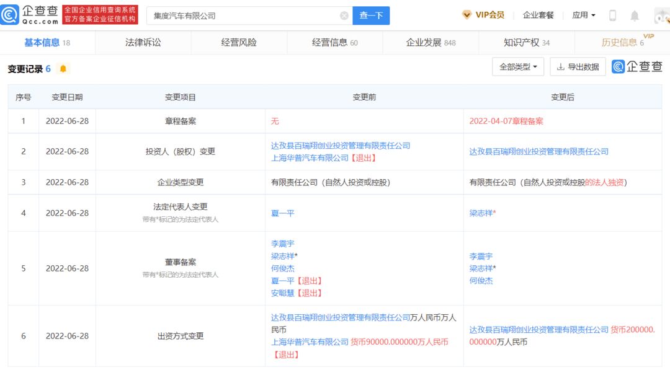This screenshot has height=375, width=670.
Task: Expand the 应用 dropdown menu
Action: pyautogui.click(x=584, y=15)
